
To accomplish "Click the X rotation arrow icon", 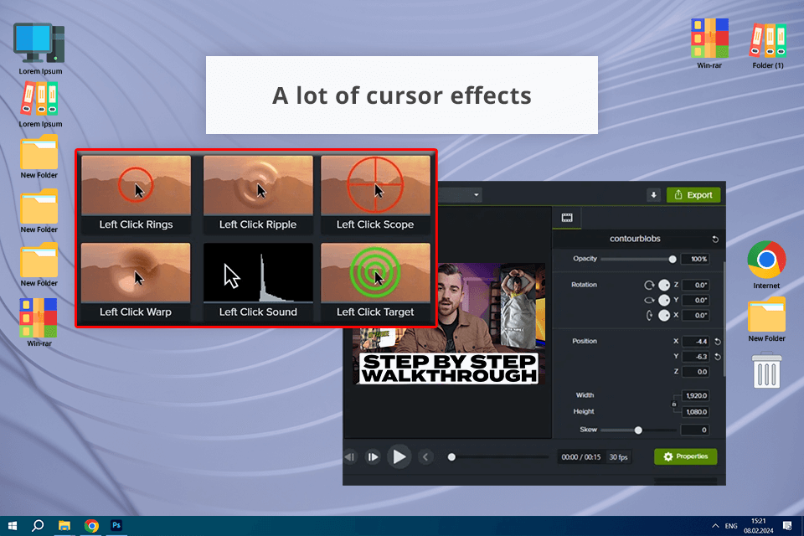I will coord(649,316).
